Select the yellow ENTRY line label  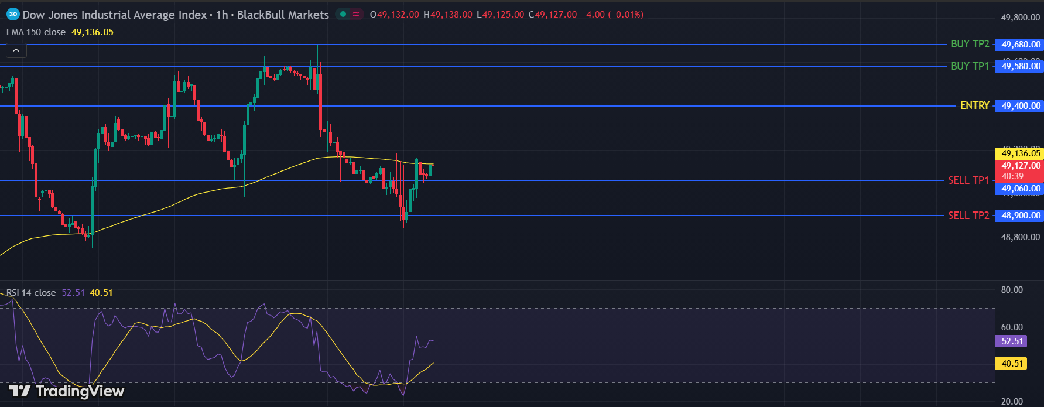(974, 105)
